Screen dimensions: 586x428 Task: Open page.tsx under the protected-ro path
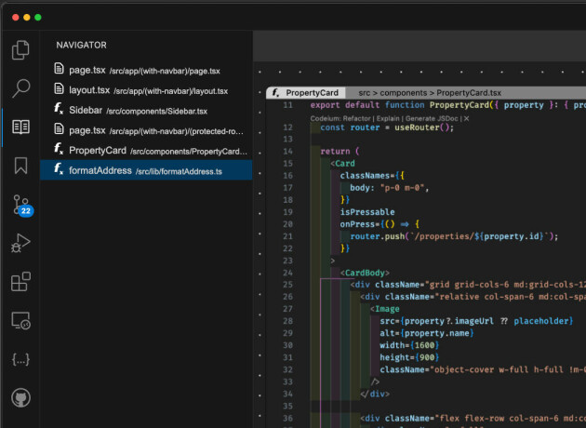[146, 130]
